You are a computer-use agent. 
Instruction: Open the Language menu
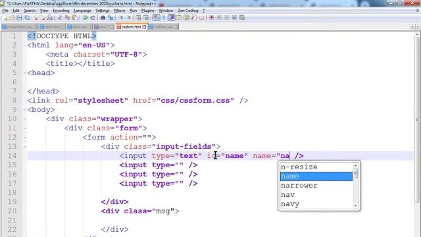[82, 11]
